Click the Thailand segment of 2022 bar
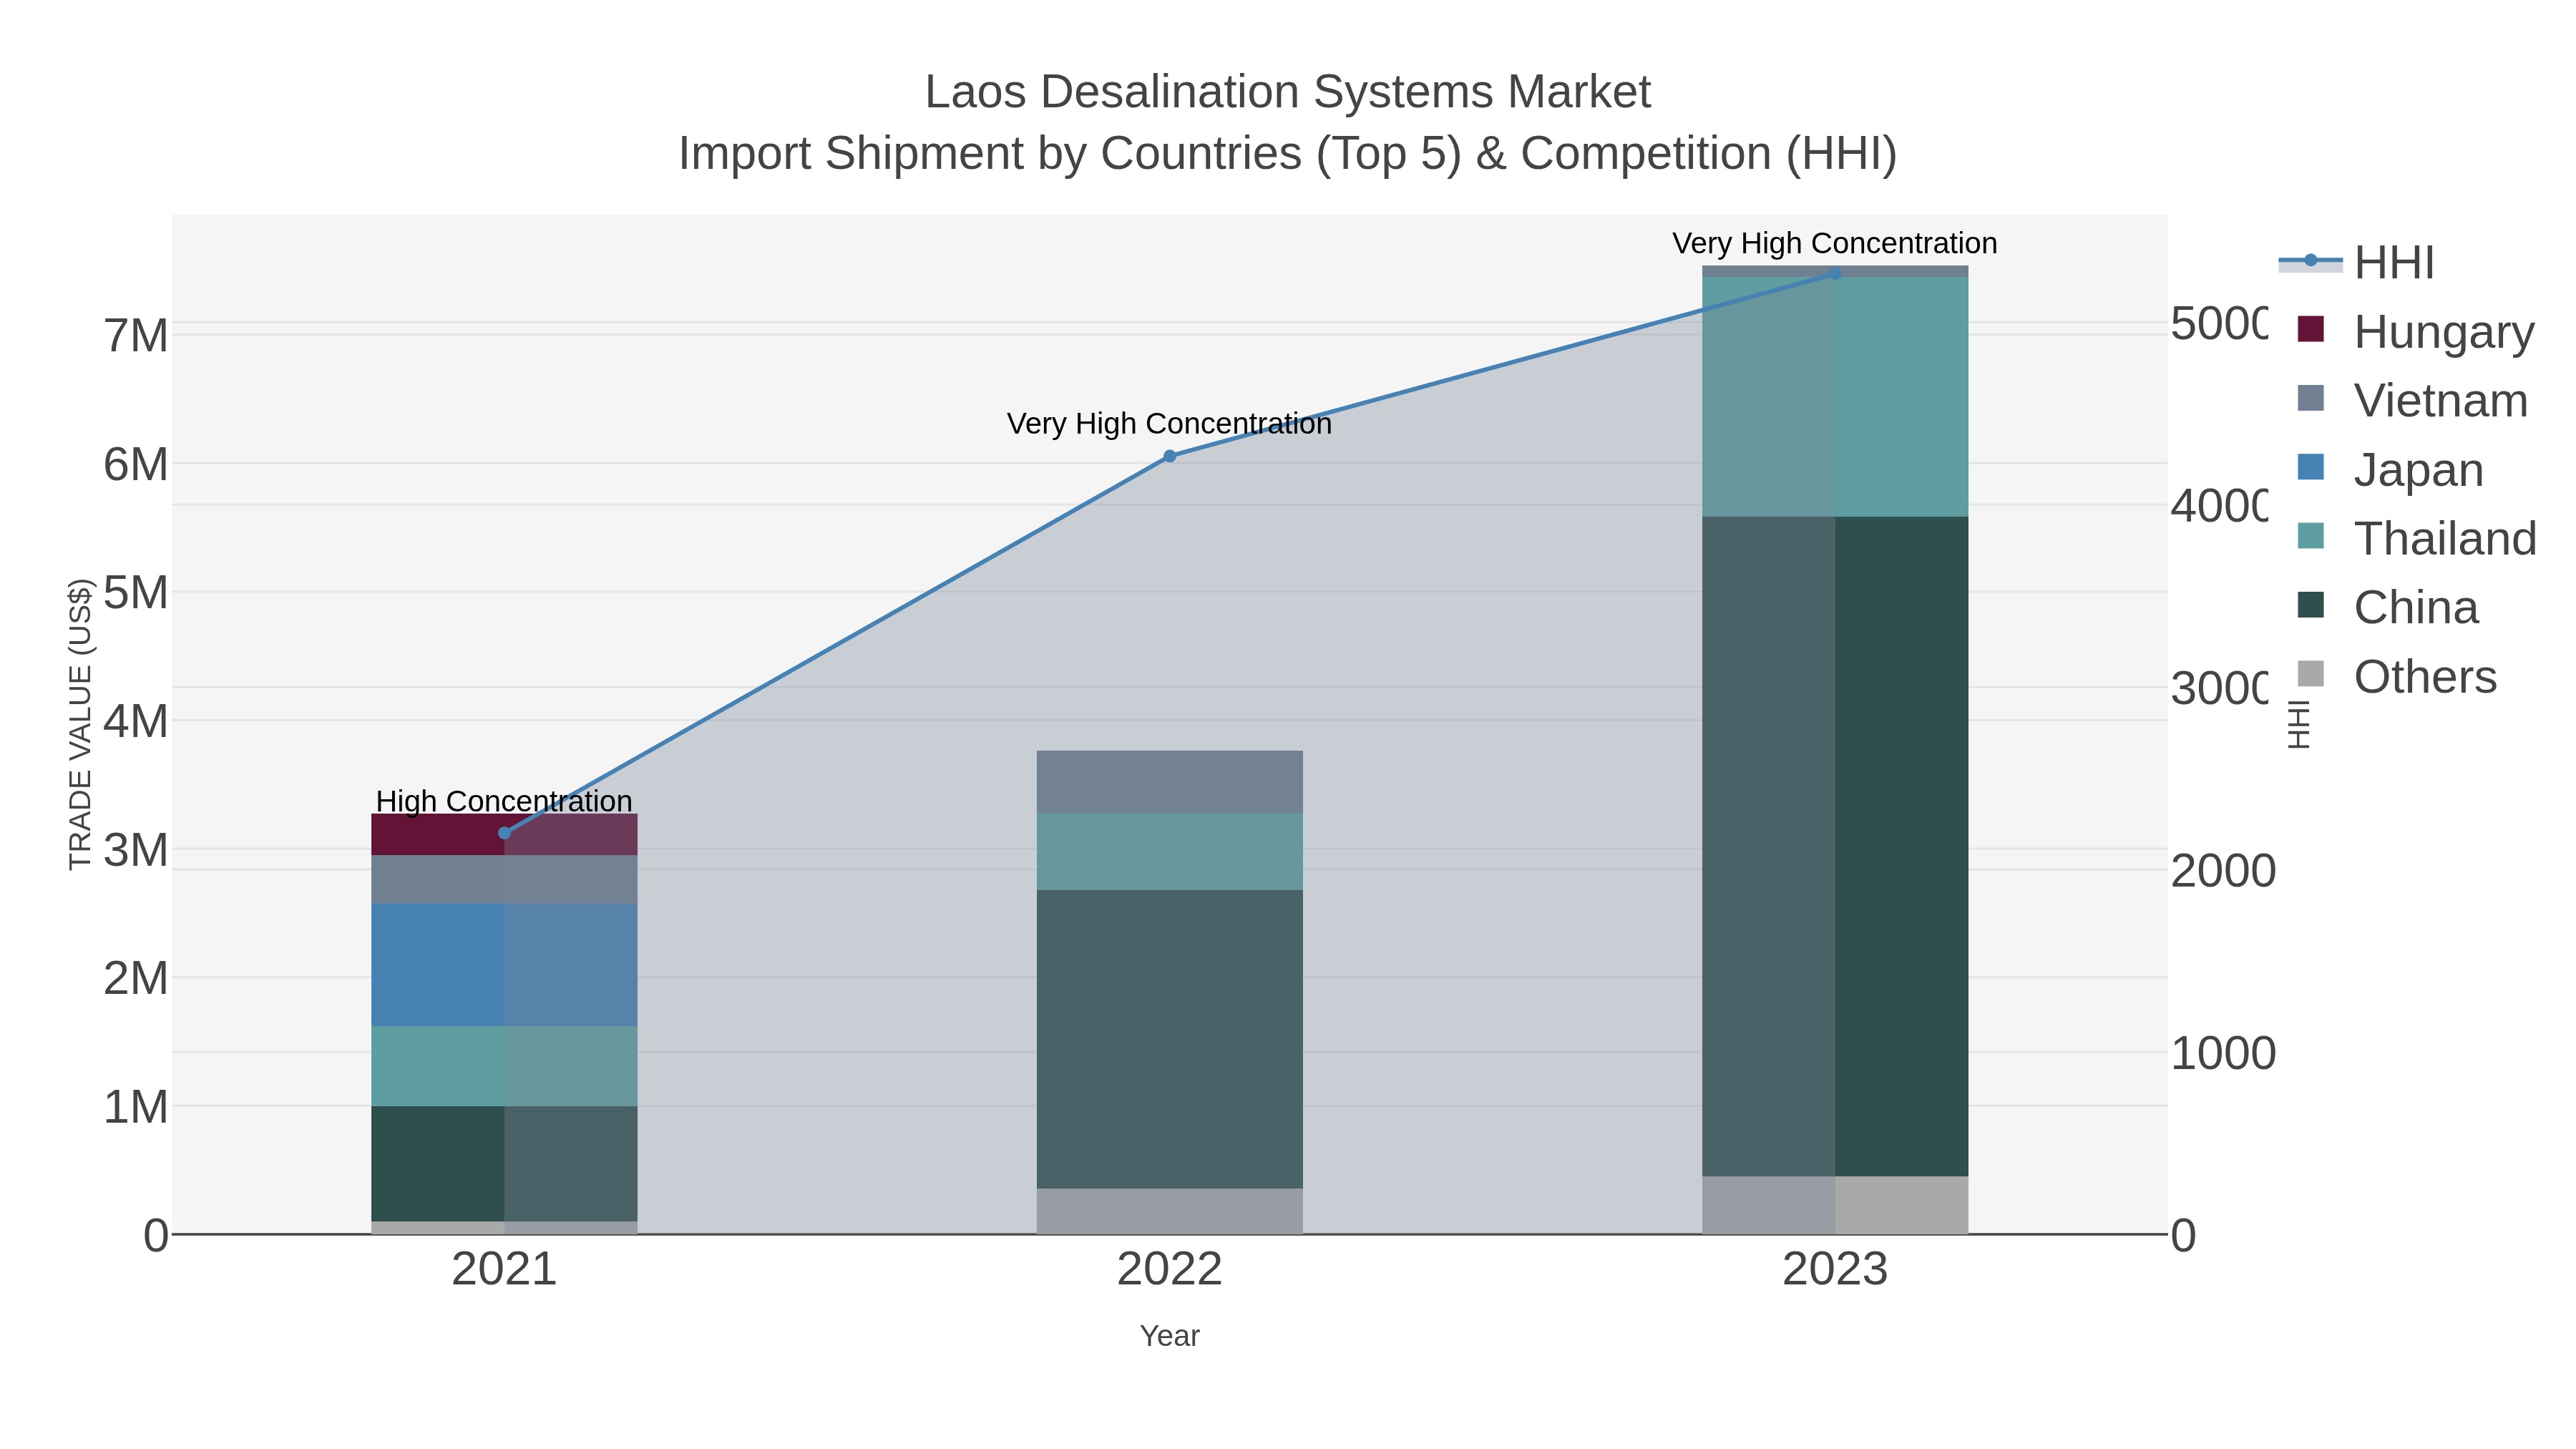Screen dimensions: 2576x1449 click(1170, 851)
